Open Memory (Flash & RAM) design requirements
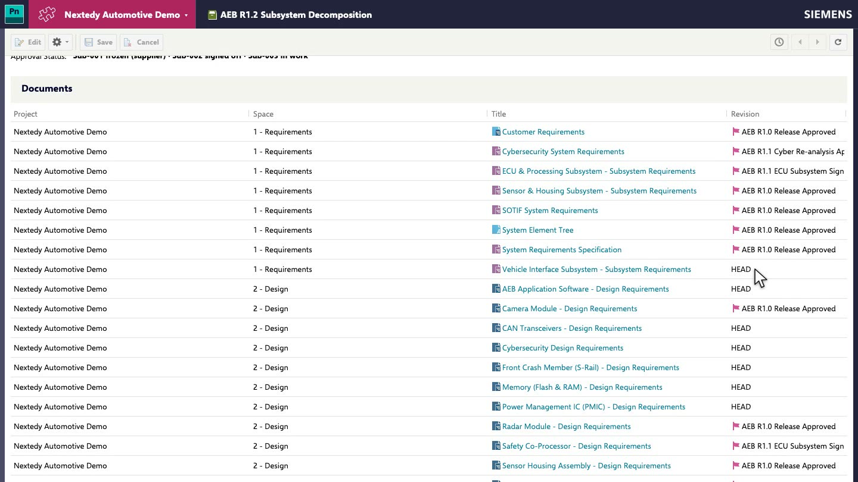This screenshot has height=482, width=858. pos(582,387)
